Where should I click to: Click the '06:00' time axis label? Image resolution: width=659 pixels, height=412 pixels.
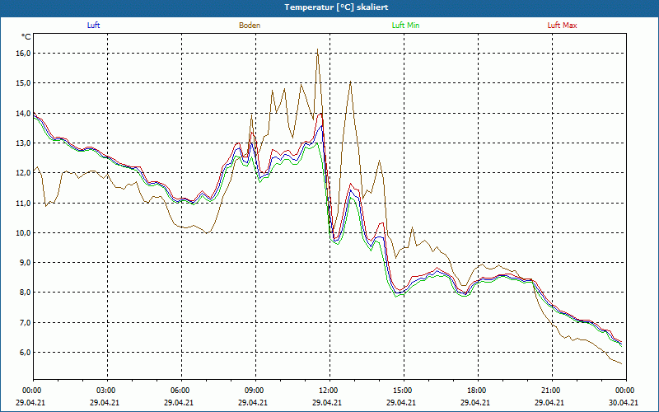(x=181, y=391)
